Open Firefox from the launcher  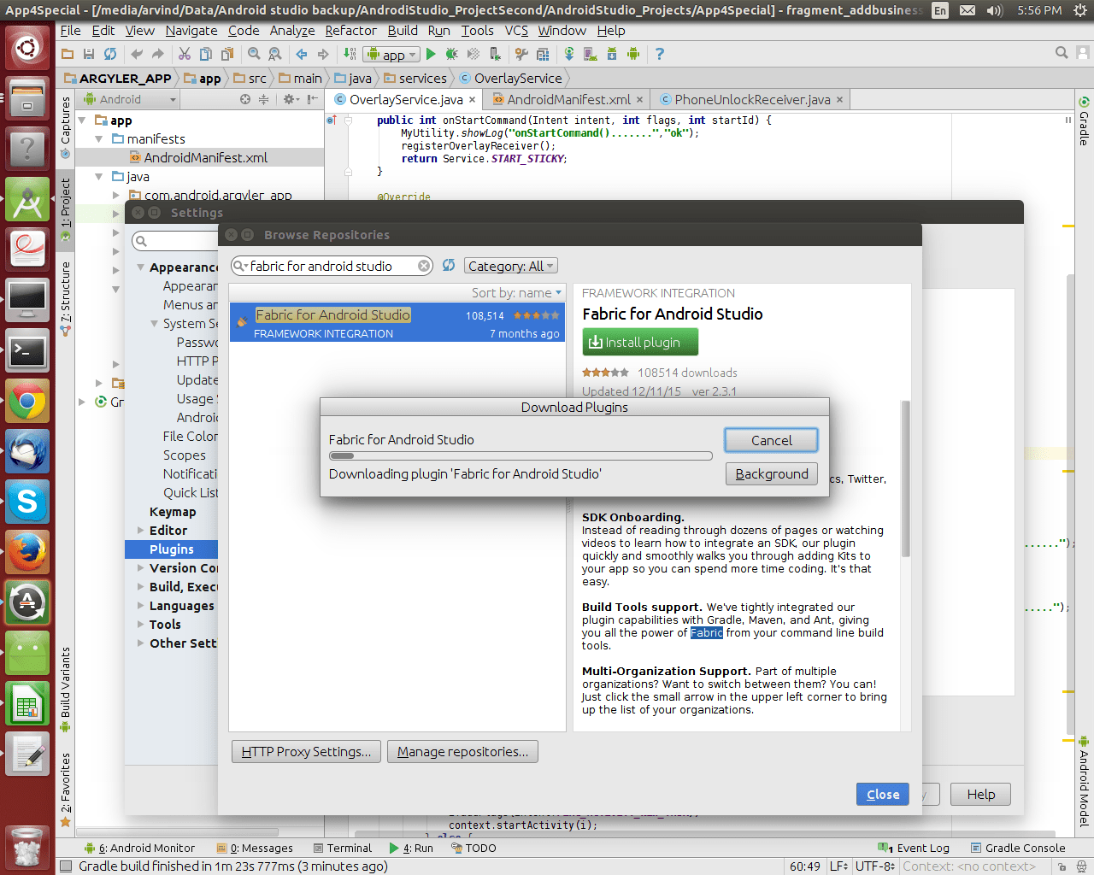(28, 551)
